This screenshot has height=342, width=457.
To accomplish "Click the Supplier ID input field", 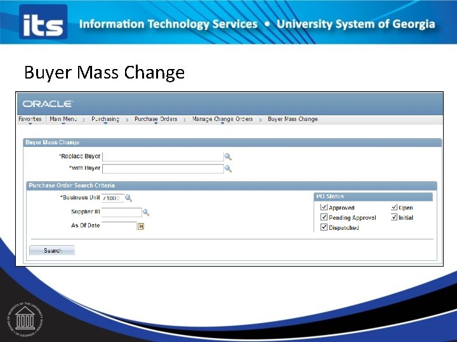I will click(x=121, y=212).
